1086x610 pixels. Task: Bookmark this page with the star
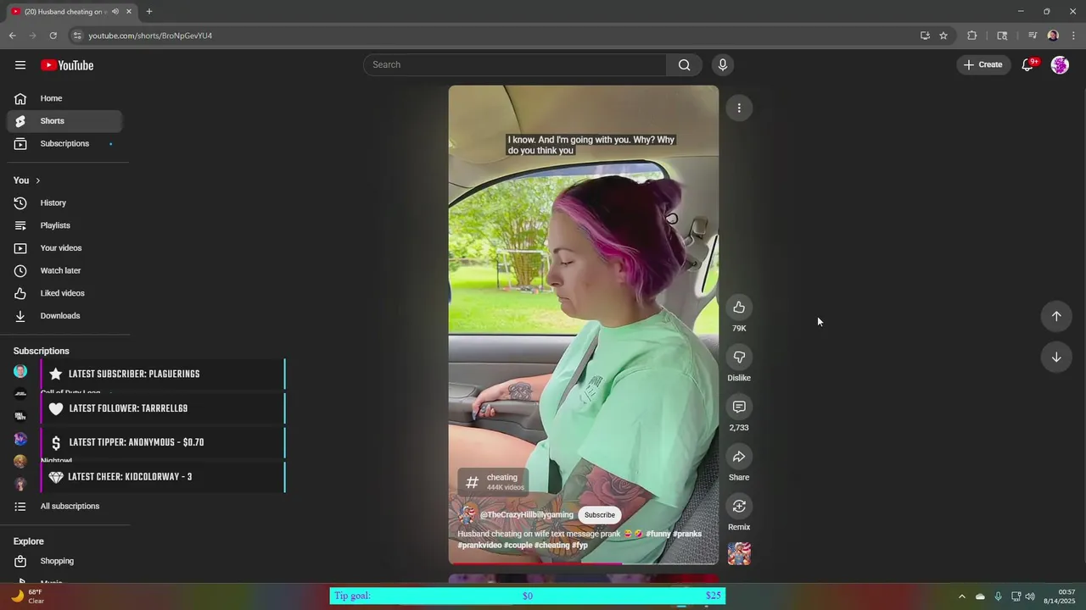tap(943, 36)
